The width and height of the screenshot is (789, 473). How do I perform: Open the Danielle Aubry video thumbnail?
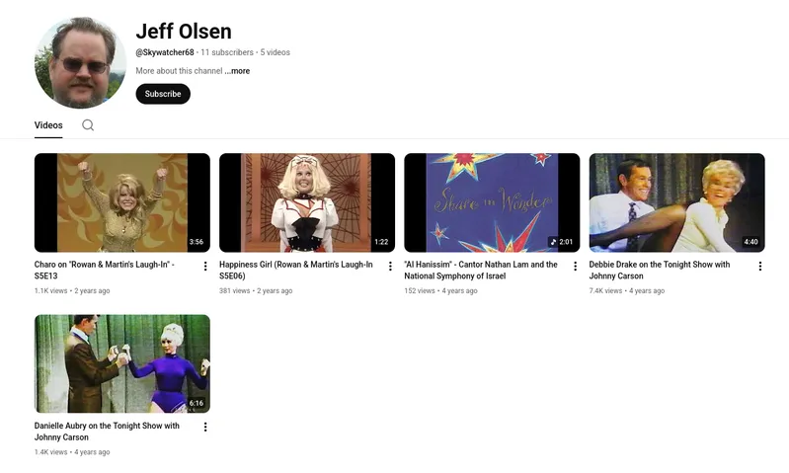tap(122, 363)
